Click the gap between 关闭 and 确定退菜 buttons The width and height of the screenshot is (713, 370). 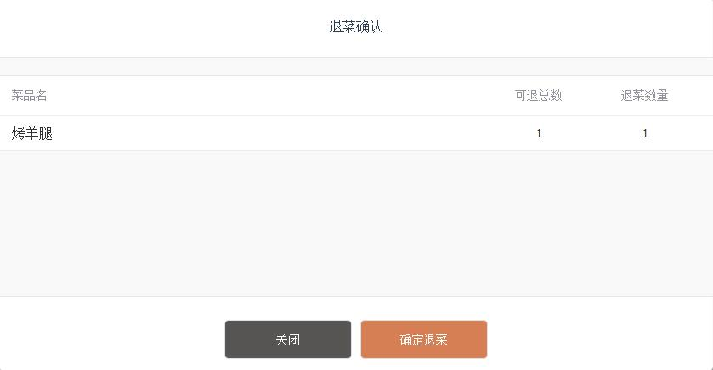[356, 339]
